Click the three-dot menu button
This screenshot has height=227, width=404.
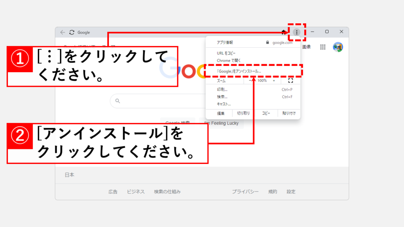click(297, 32)
